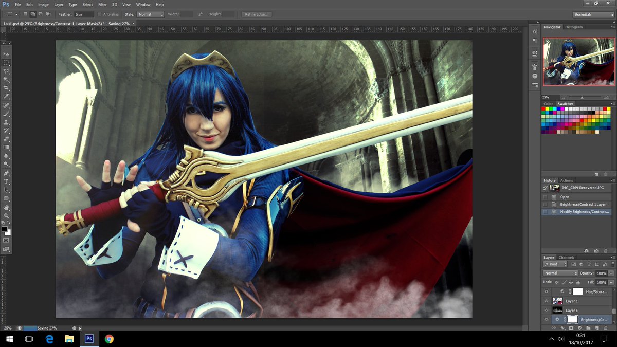Click Add layer style fx icon
The height and width of the screenshot is (347, 617).
tap(563, 327)
